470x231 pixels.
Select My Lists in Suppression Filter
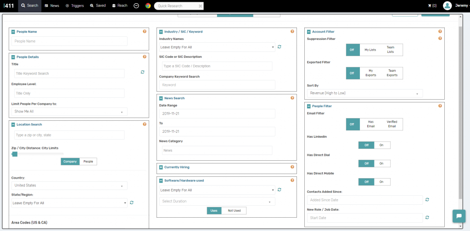(369, 50)
